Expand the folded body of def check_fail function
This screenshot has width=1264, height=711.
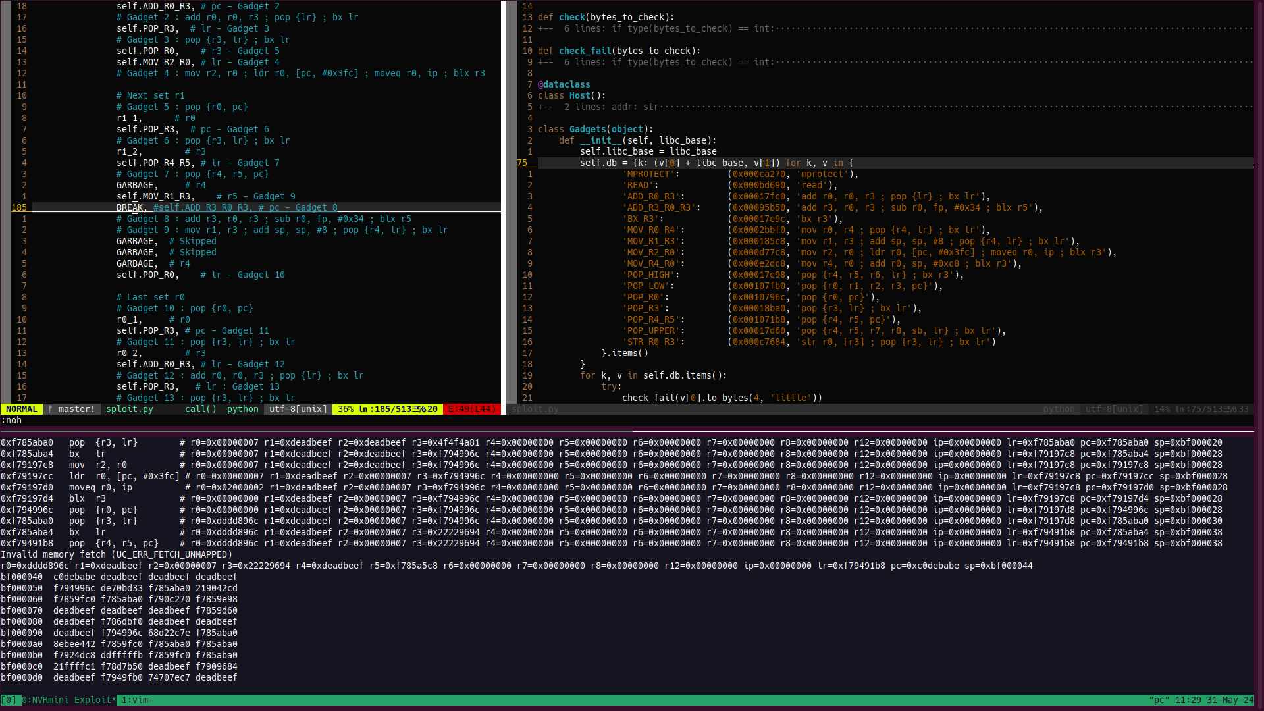pyautogui.click(x=895, y=62)
